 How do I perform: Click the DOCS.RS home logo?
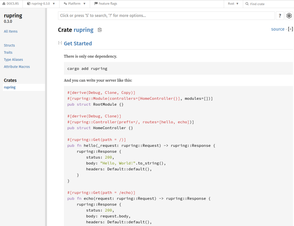click(11, 4)
